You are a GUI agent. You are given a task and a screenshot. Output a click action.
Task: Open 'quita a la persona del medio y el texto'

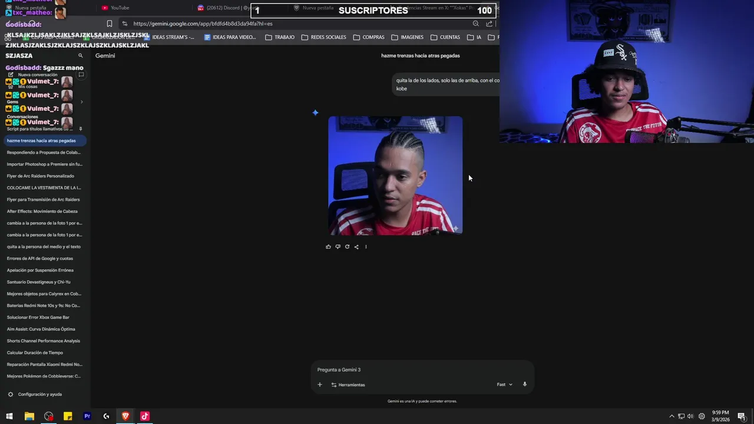(44, 247)
